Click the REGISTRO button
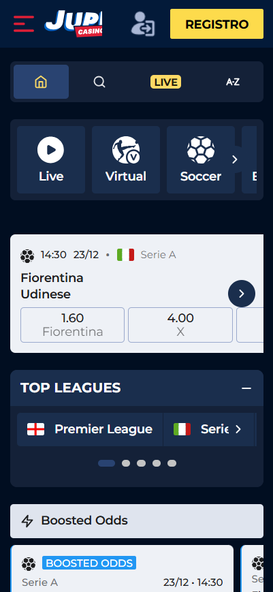 tap(216, 24)
